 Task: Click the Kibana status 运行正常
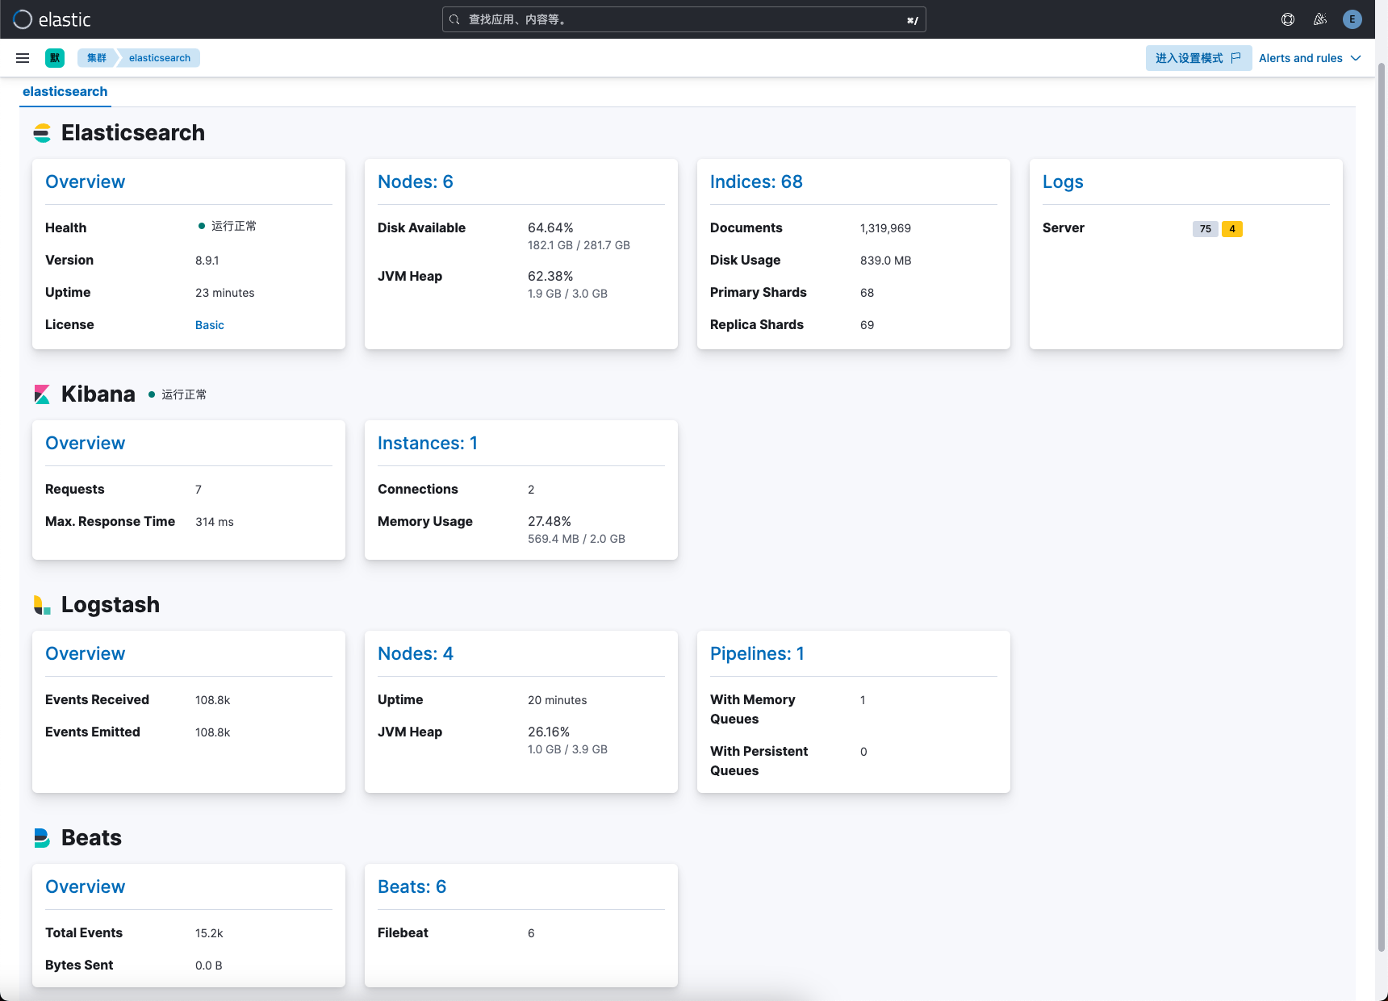pos(178,394)
